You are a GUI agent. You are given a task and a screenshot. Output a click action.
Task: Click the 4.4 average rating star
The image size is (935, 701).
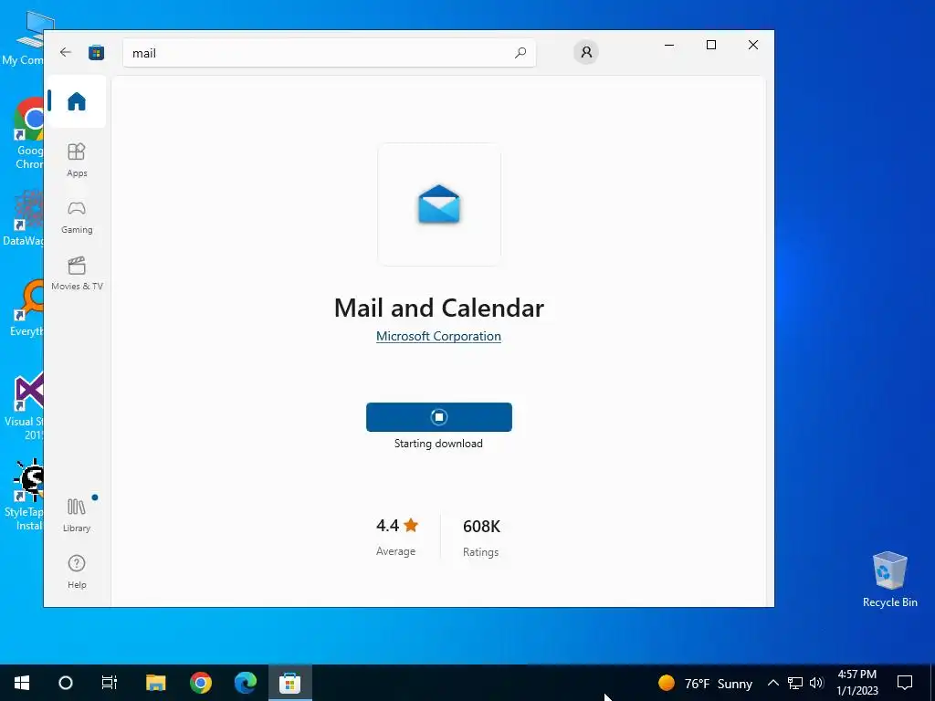411,525
